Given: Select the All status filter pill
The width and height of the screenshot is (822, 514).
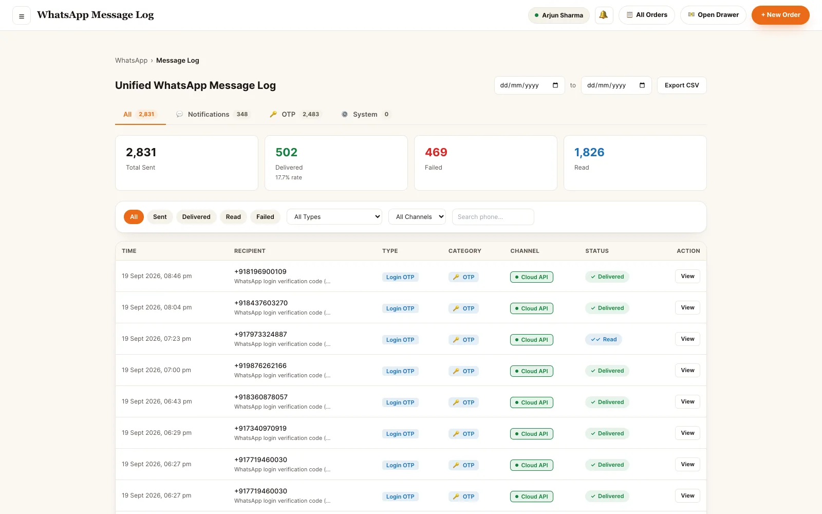Looking at the screenshot, I should (134, 217).
